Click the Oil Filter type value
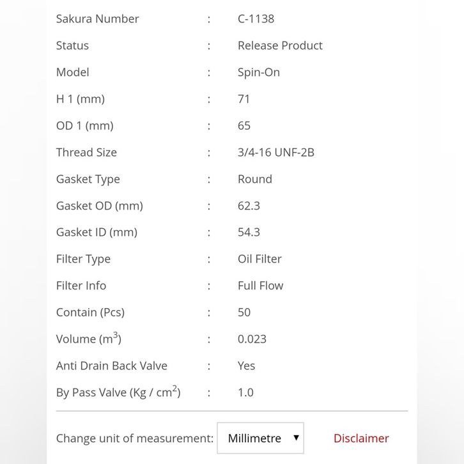 pos(259,259)
